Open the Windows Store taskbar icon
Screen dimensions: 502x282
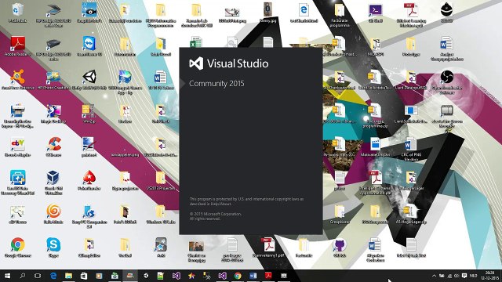[x=84, y=276]
